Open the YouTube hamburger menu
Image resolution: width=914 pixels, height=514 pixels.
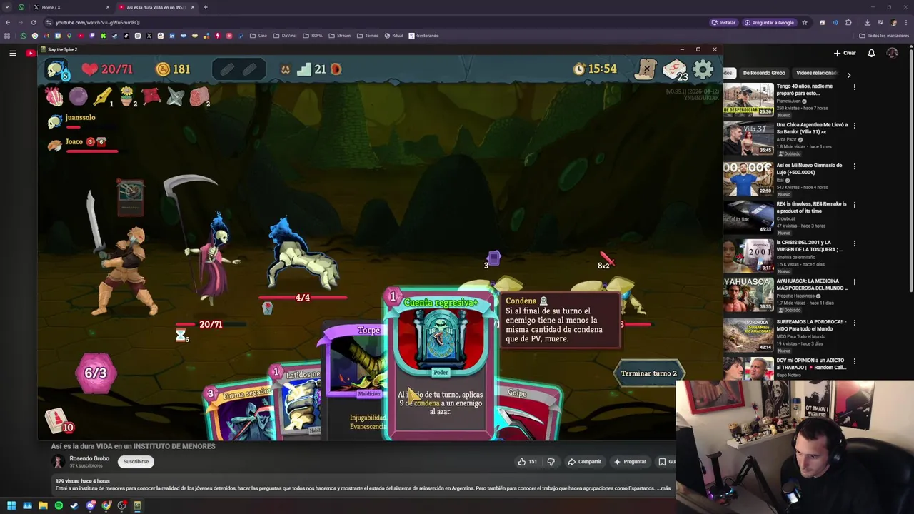click(x=12, y=53)
